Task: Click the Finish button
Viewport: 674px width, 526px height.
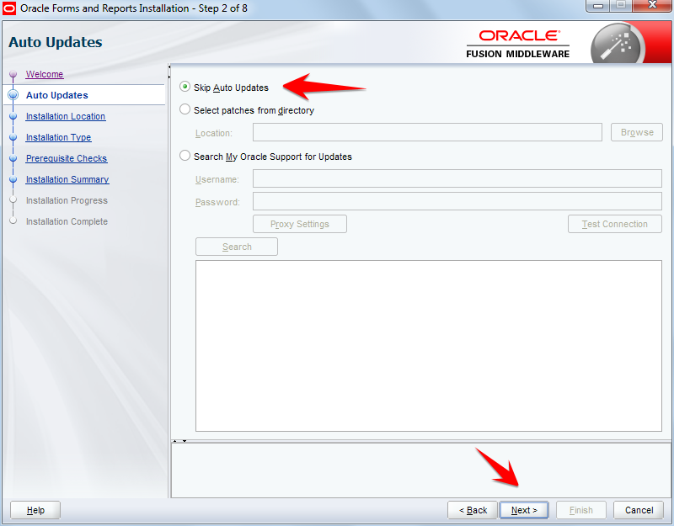Action: pyautogui.click(x=581, y=510)
